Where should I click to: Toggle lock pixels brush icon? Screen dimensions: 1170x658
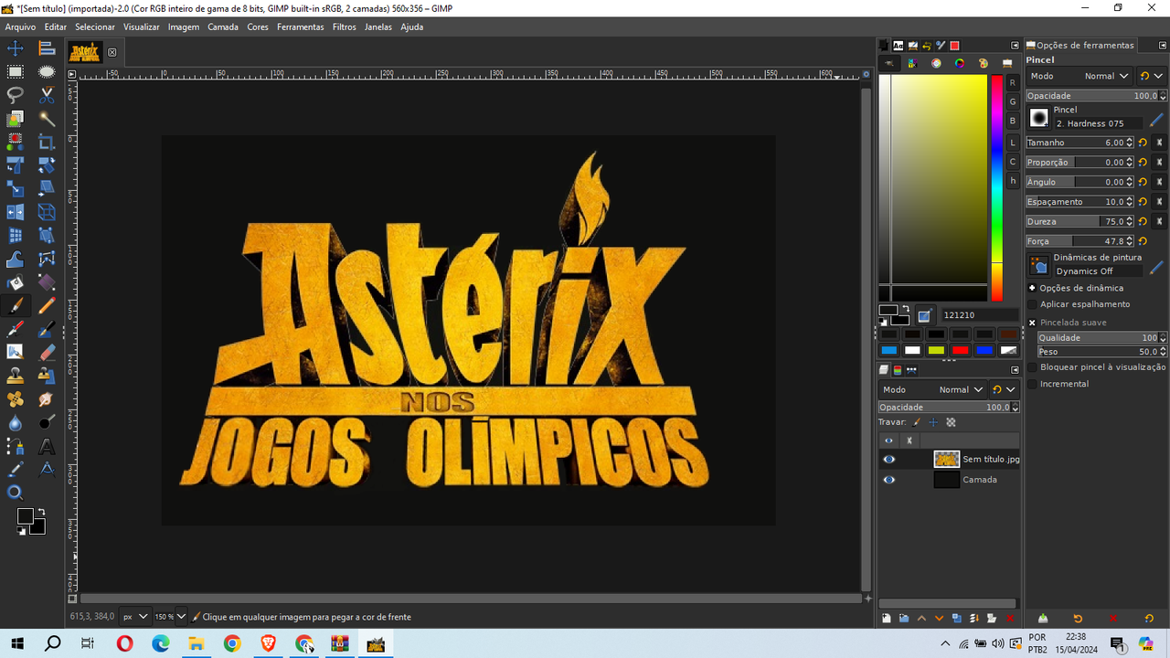click(917, 422)
